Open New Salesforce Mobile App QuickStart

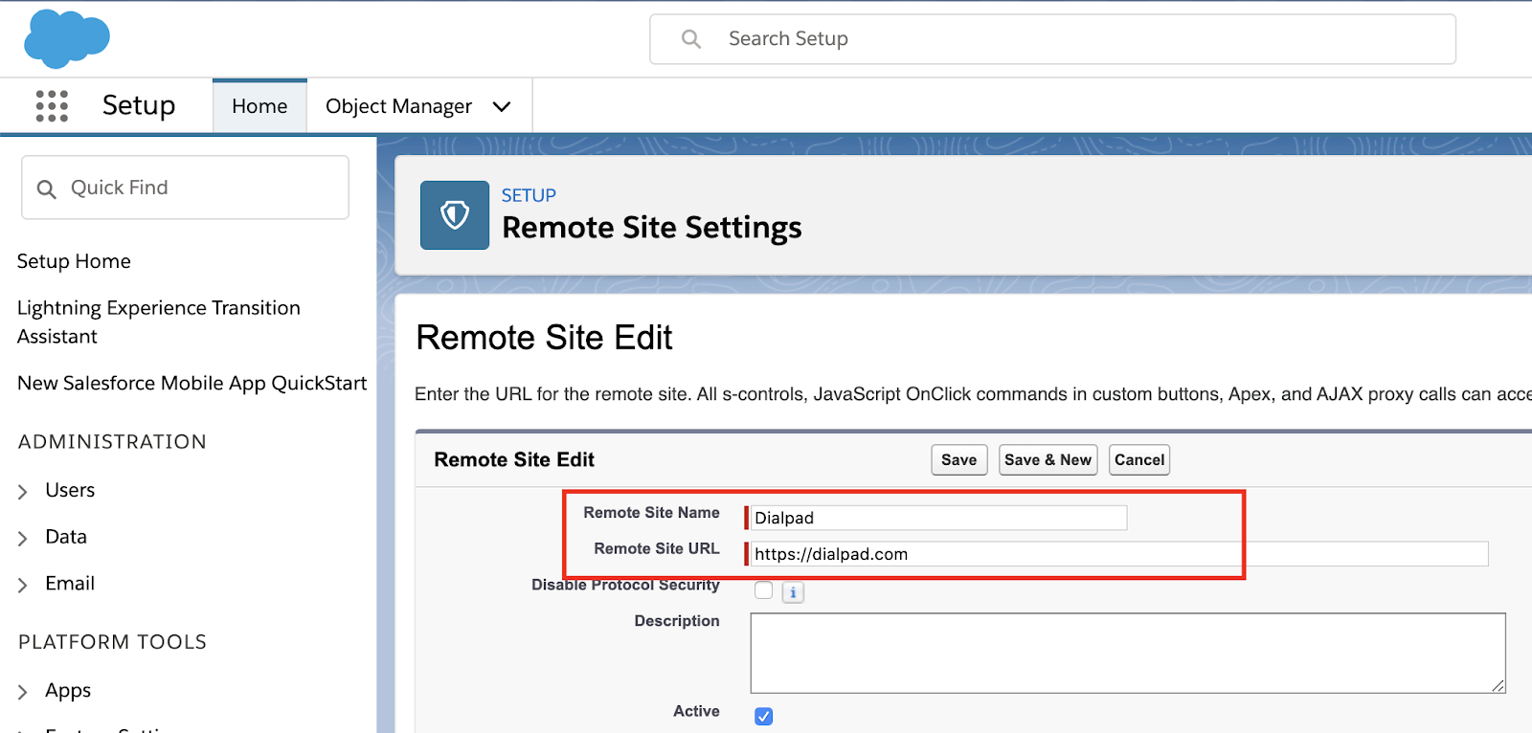coord(191,383)
